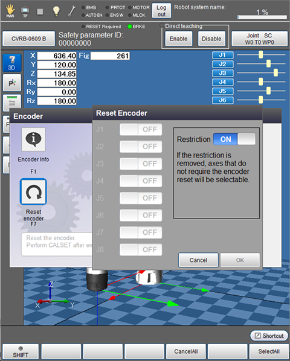Image resolution: width=290 pixels, height=361 pixels.
Task: Click Cancel in Reset Encoder dialog
Action: pos(198,260)
